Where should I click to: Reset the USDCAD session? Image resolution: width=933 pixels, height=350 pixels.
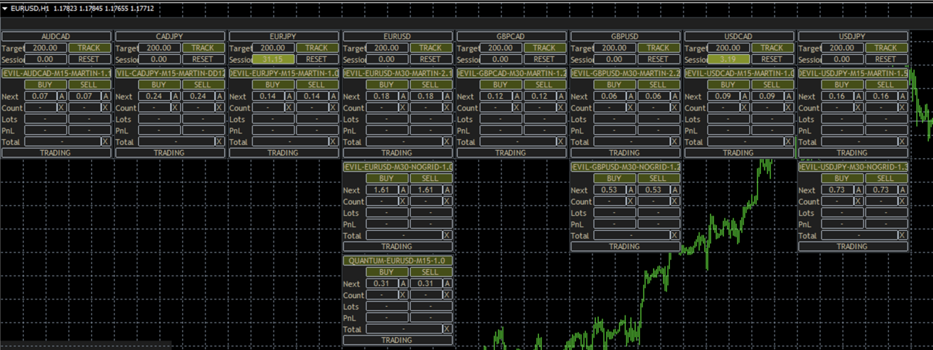[x=772, y=59]
